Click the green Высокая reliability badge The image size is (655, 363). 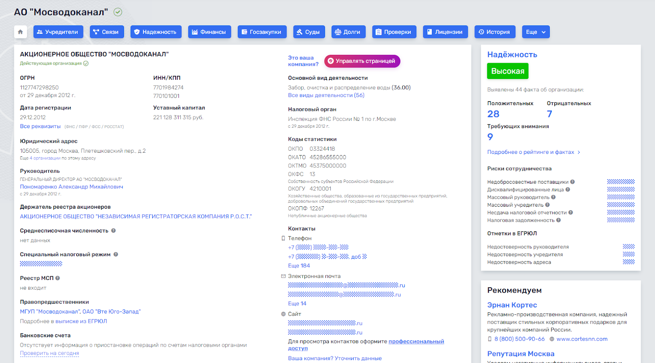point(508,71)
